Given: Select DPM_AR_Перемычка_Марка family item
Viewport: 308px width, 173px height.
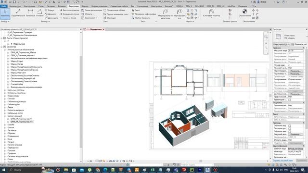Looking at the screenshot, I should click(23, 52).
